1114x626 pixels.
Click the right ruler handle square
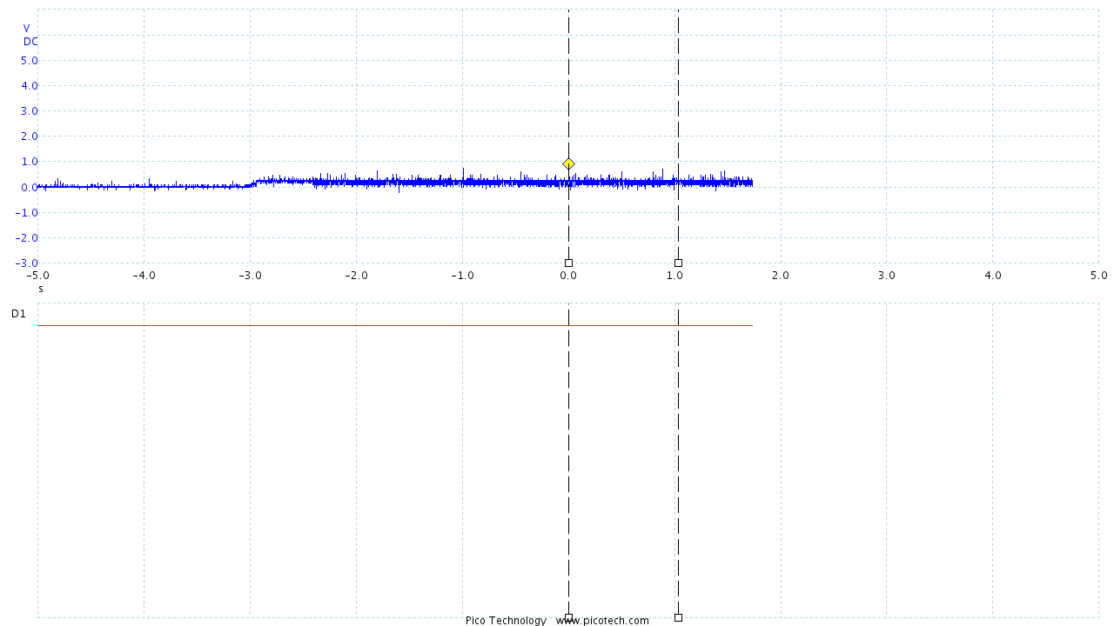[678, 262]
